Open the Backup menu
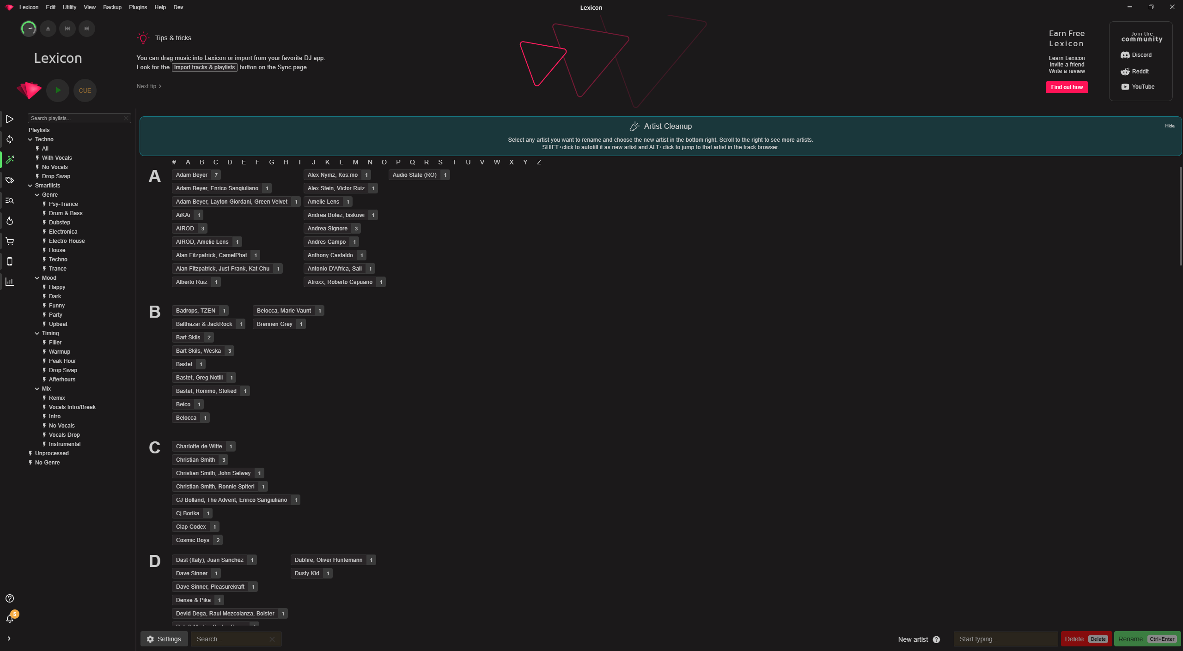Image resolution: width=1183 pixels, height=651 pixels. pos(112,7)
